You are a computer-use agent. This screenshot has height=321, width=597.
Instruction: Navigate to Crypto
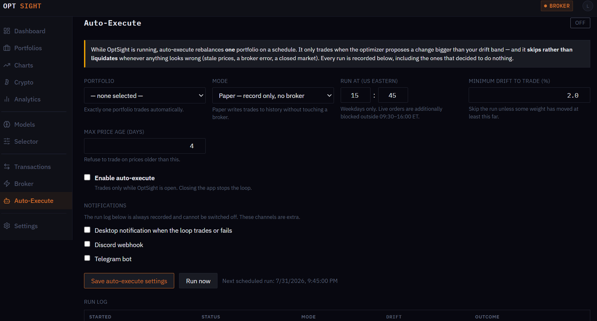click(x=36, y=82)
